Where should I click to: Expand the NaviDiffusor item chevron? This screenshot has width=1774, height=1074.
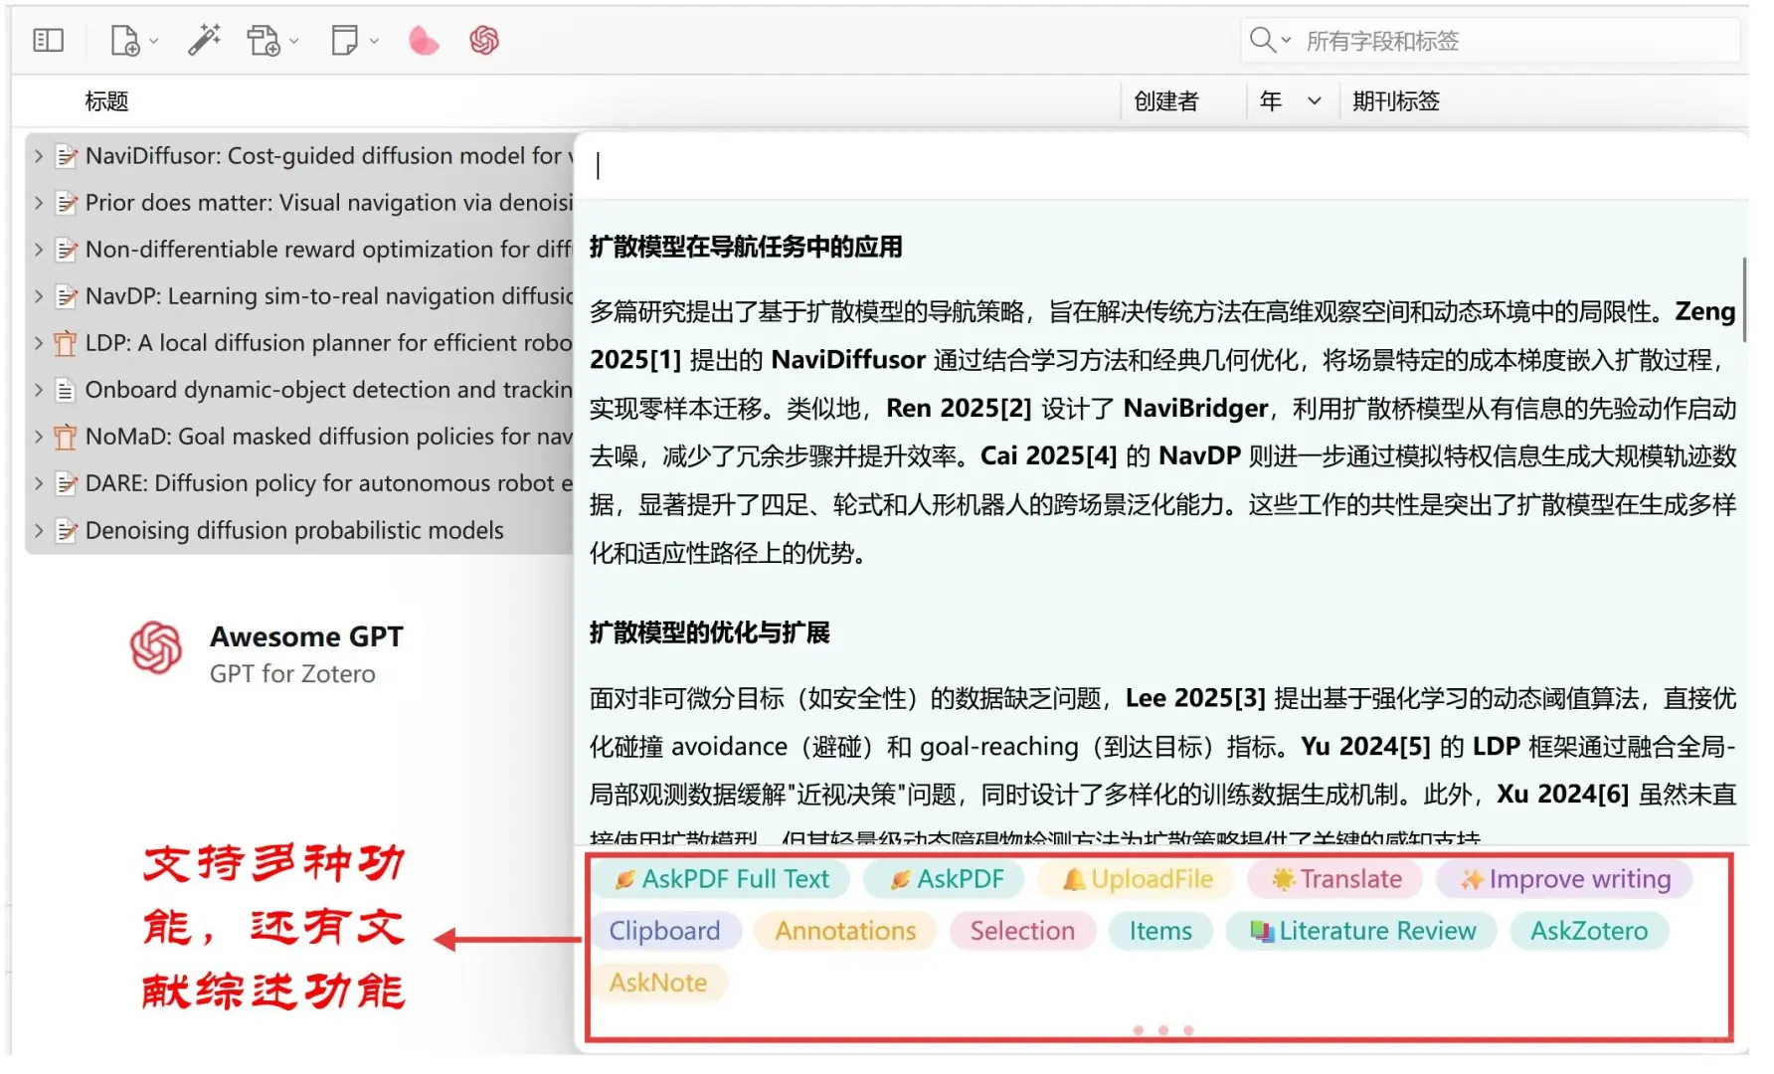click(38, 155)
